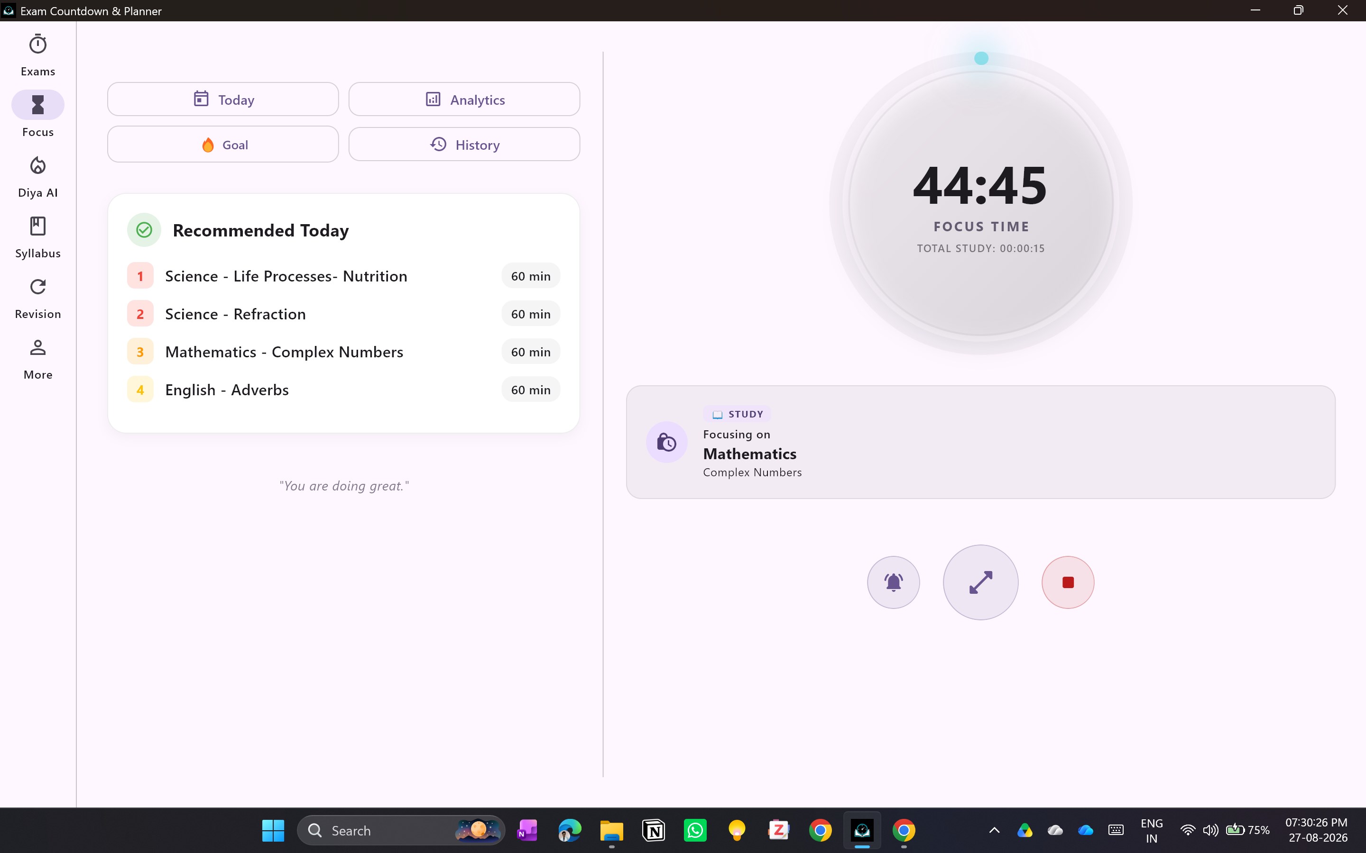Select Science - Life Processes- Nutrition recommendation
The image size is (1366, 853).
[x=343, y=276]
